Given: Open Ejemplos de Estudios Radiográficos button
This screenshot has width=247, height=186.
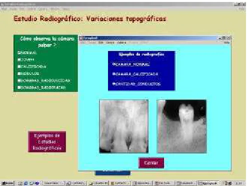Looking at the screenshot, I should click(47, 141).
